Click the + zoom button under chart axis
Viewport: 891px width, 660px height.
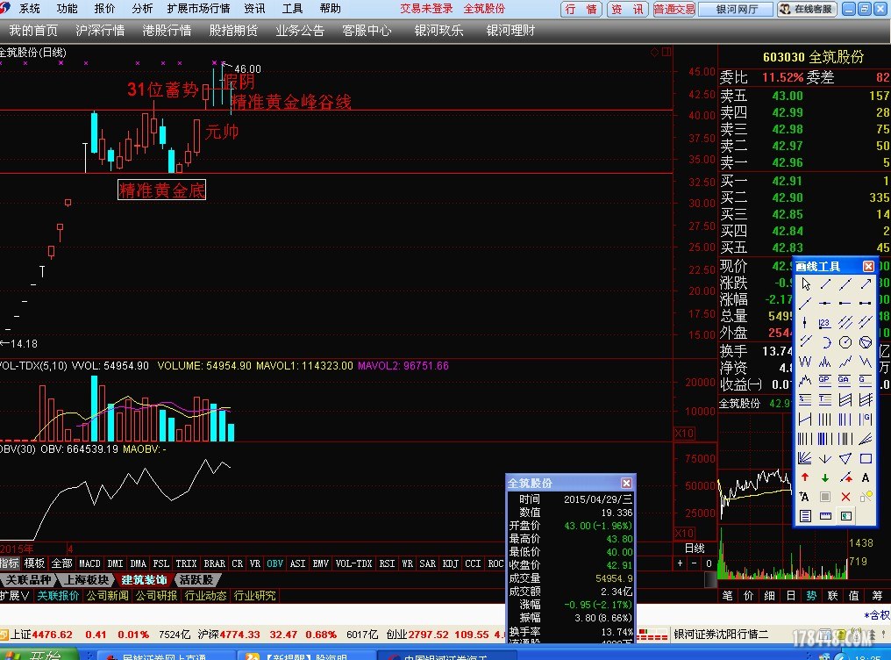[x=681, y=563]
